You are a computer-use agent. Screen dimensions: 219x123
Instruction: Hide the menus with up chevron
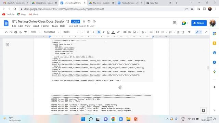coord(206,32)
